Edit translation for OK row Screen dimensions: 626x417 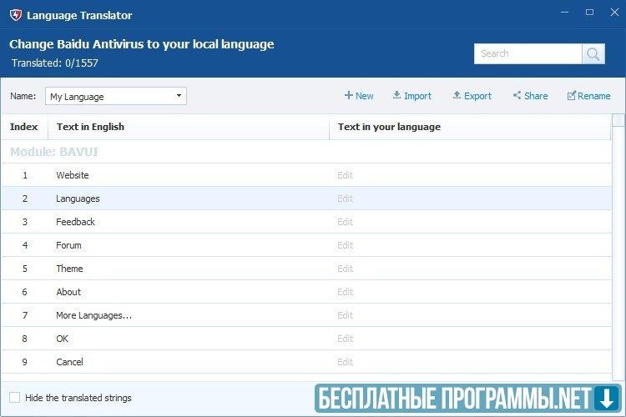345,339
